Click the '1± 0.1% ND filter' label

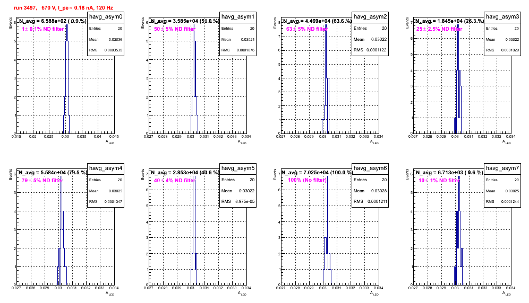(x=43, y=29)
